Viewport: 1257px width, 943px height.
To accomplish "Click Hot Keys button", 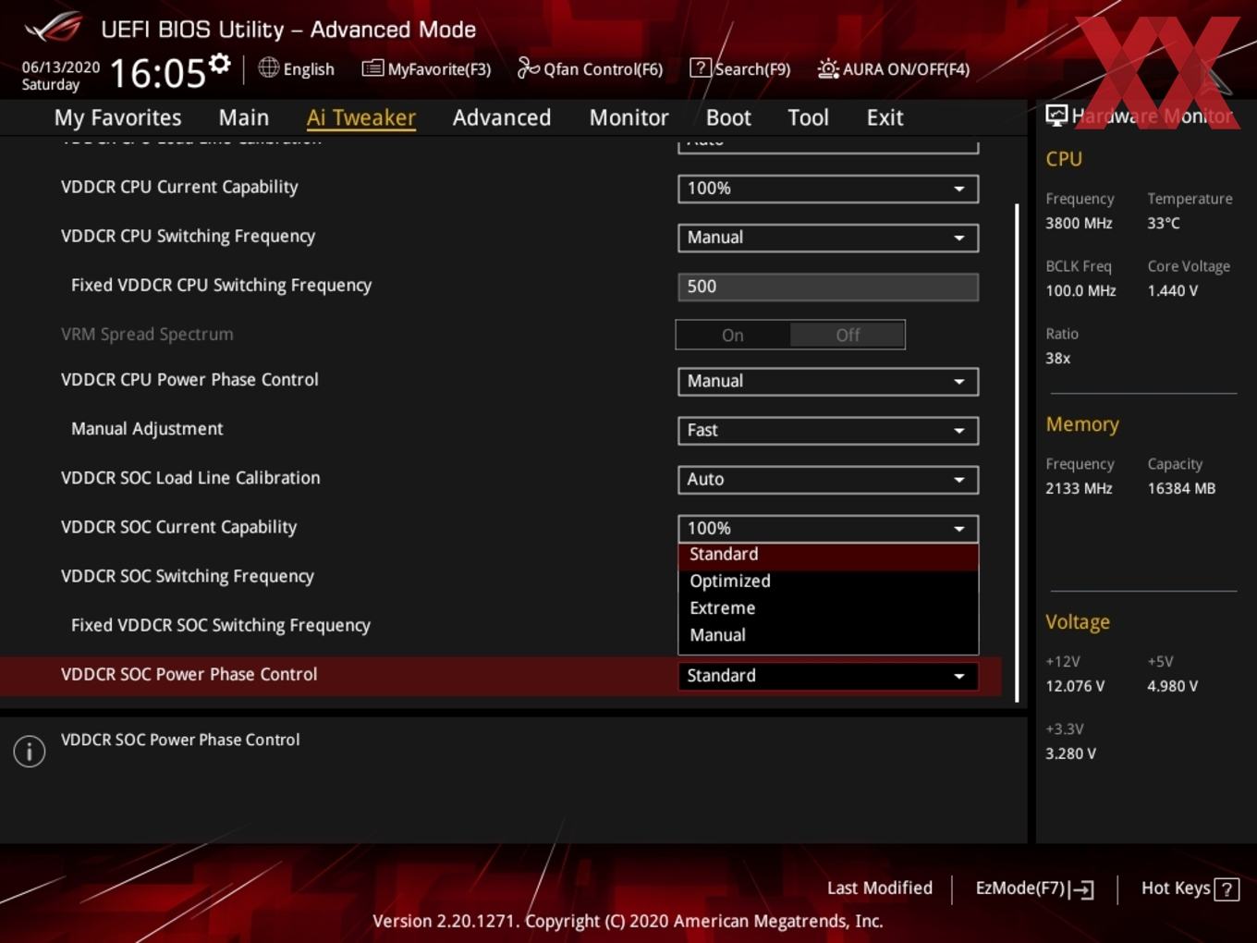I will click(1190, 888).
